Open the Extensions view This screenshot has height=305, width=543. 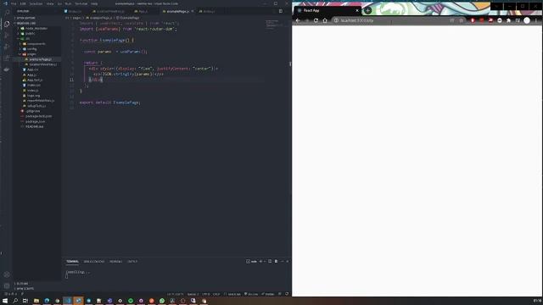pos(7,58)
